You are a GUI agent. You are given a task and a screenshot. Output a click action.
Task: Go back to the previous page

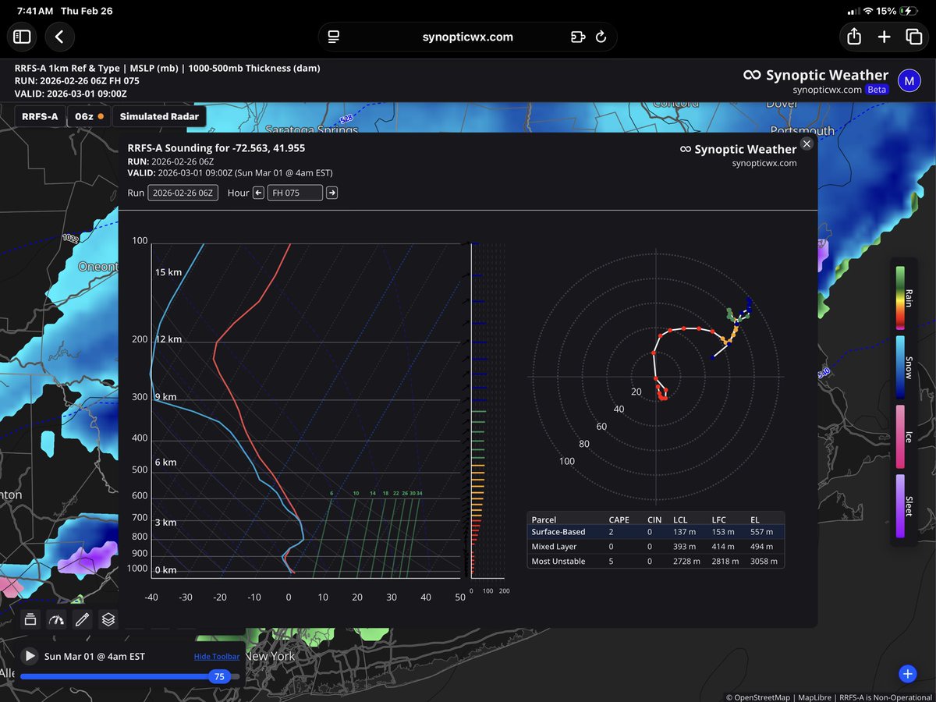[59, 37]
